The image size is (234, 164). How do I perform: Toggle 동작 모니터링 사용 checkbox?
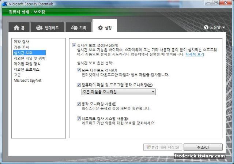[x=79, y=104]
